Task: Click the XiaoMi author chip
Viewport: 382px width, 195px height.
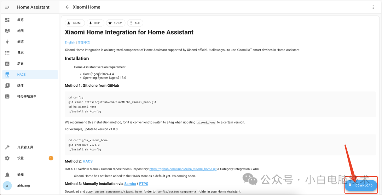Action: [x=75, y=23]
